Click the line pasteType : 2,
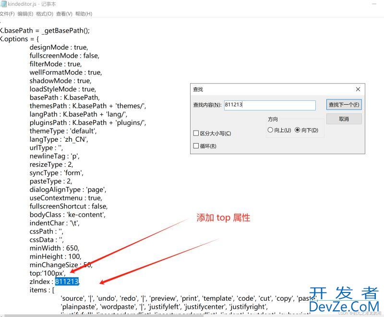 point(51,181)
